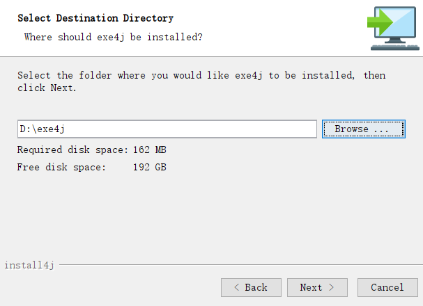Screen dimensions: 423x306
Task: Click the folder selection instruction text
Action: 201,81
